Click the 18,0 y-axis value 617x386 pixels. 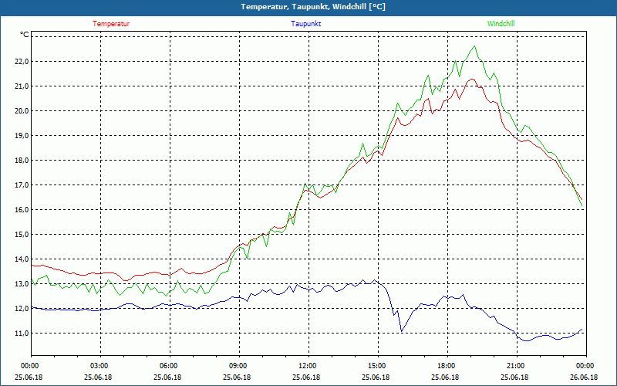tap(22, 161)
